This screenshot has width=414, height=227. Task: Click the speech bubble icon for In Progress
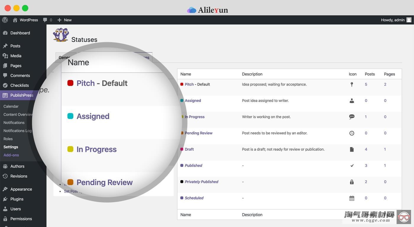pyautogui.click(x=352, y=117)
